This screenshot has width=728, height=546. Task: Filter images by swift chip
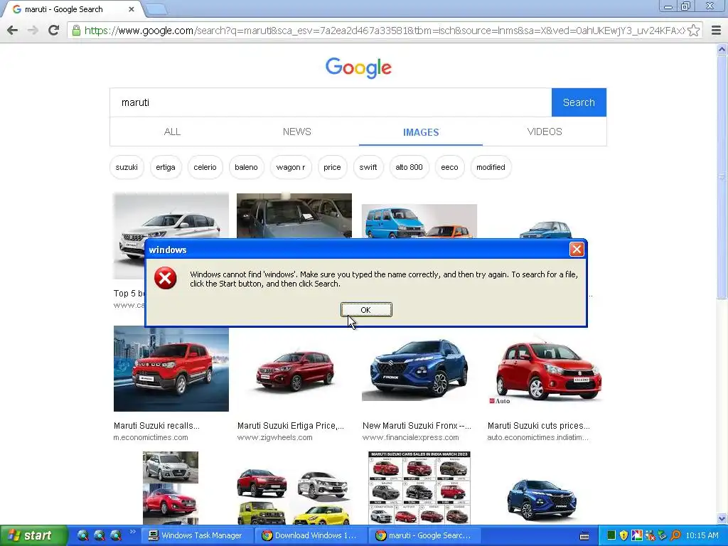pos(368,167)
